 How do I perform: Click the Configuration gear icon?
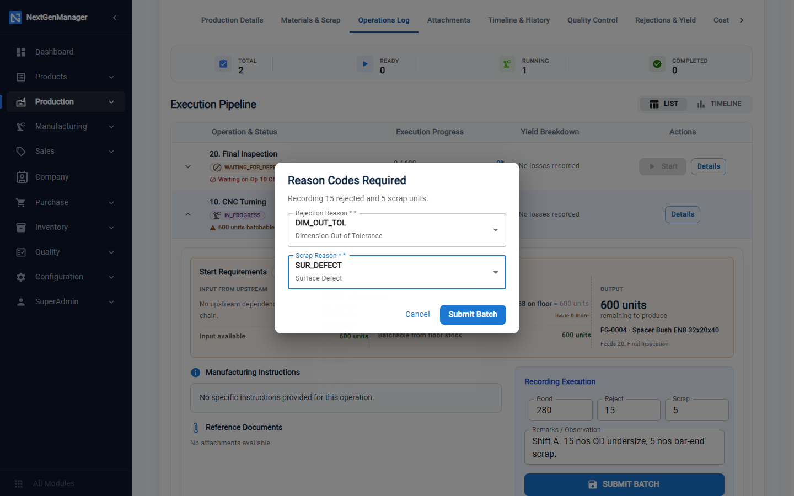(x=21, y=277)
